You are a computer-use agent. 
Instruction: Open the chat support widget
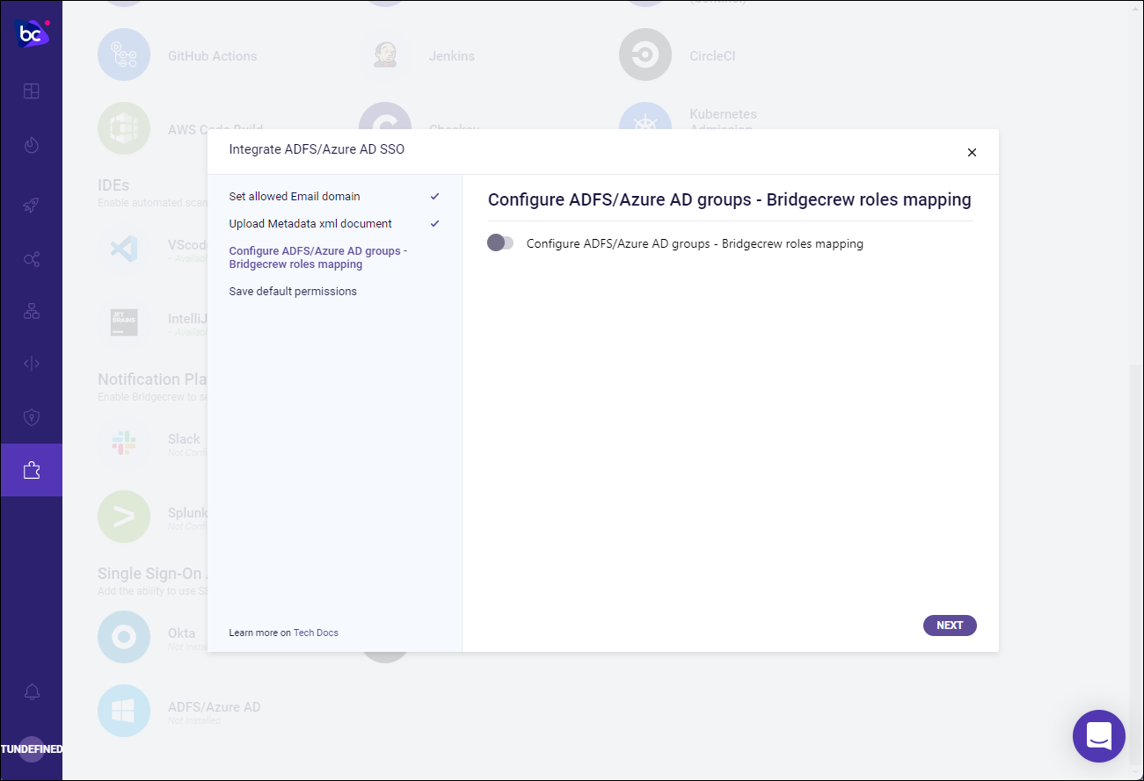[x=1099, y=736]
